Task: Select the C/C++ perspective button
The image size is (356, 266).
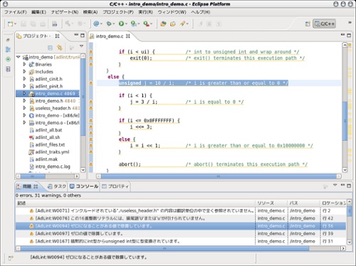Action: coord(324,24)
